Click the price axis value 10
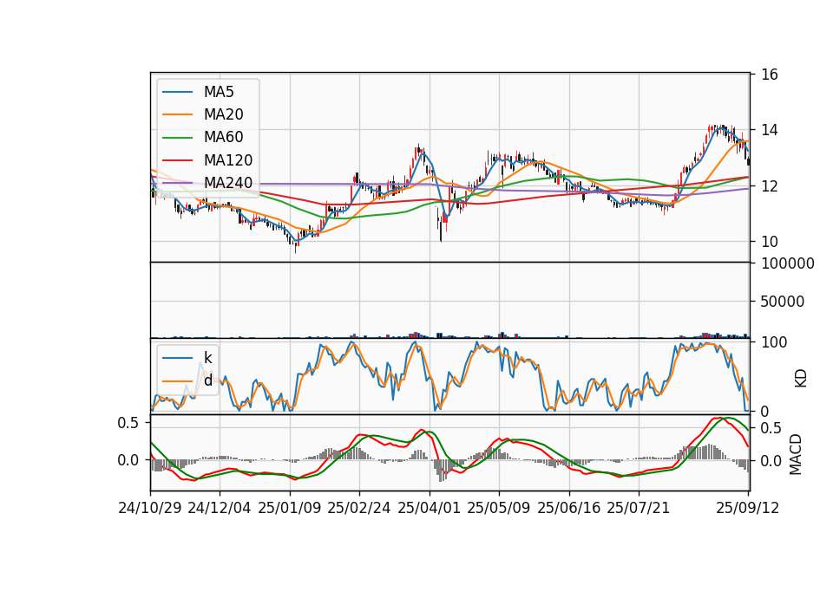833x598 pixels. coord(770,242)
